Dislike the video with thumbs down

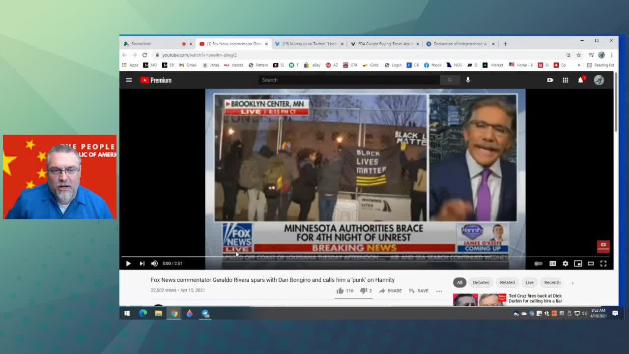pos(366,291)
